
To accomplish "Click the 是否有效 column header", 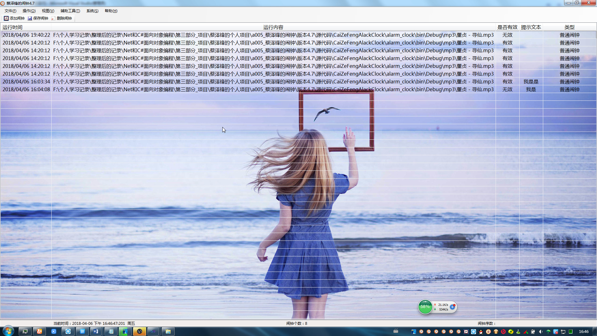I will [507, 27].
